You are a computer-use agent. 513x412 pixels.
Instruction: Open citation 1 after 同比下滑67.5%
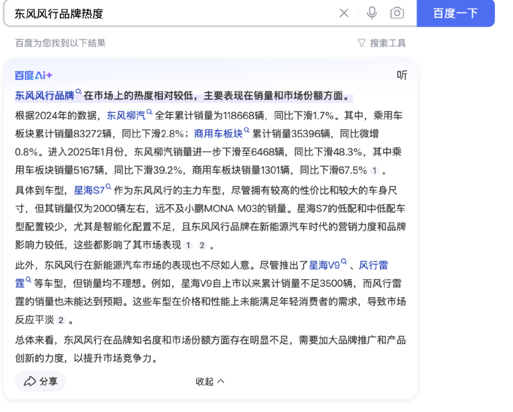click(374, 170)
